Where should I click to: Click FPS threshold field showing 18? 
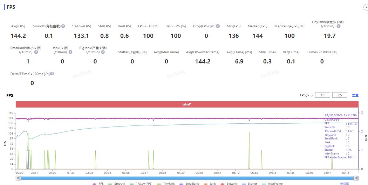tap(322, 95)
